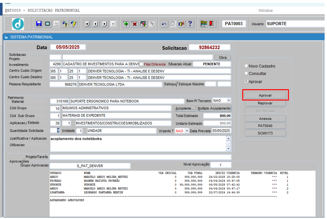Go to next record arrow icon
The height and width of the screenshot is (219, 327).
coord(105,24)
